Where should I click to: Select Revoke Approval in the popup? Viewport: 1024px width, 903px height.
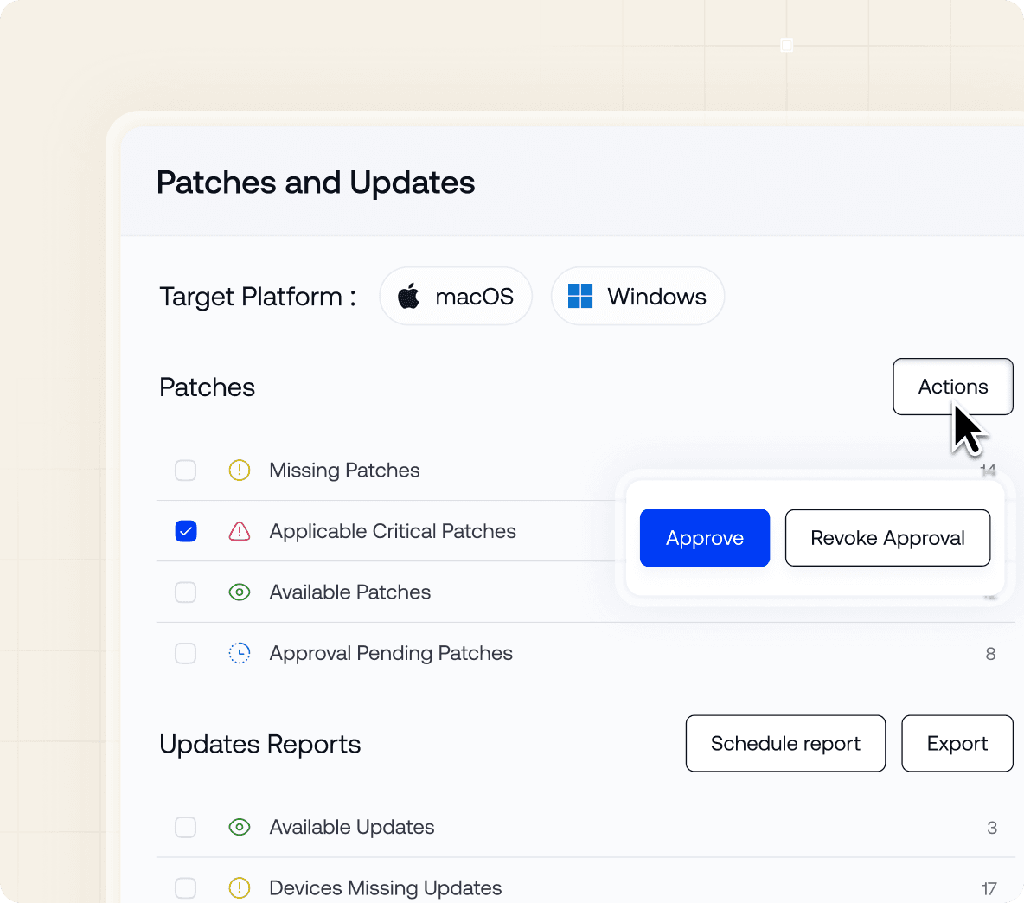pos(887,538)
